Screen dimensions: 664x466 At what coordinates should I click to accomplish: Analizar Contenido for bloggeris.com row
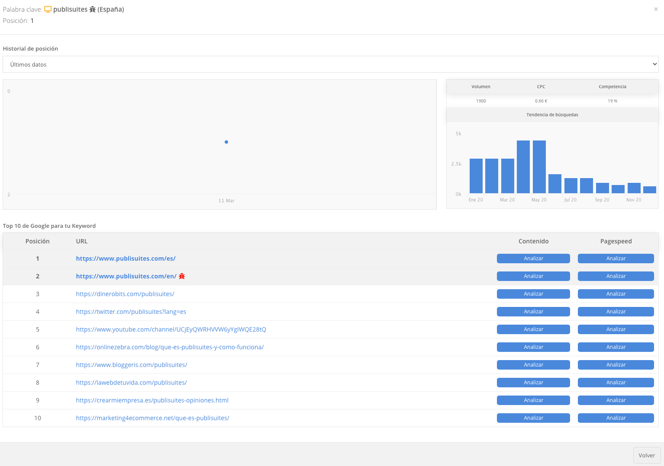pyautogui.click(x=533, y=364)
